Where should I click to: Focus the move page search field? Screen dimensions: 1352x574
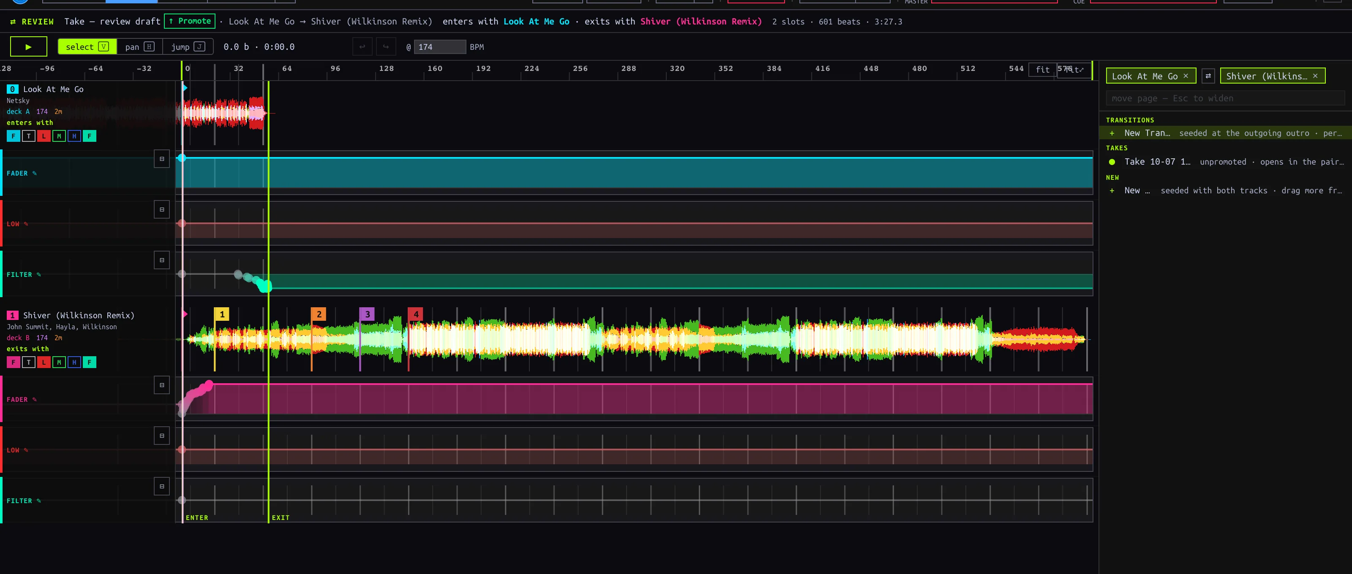pyautogui.click(x=1225, y=98)
